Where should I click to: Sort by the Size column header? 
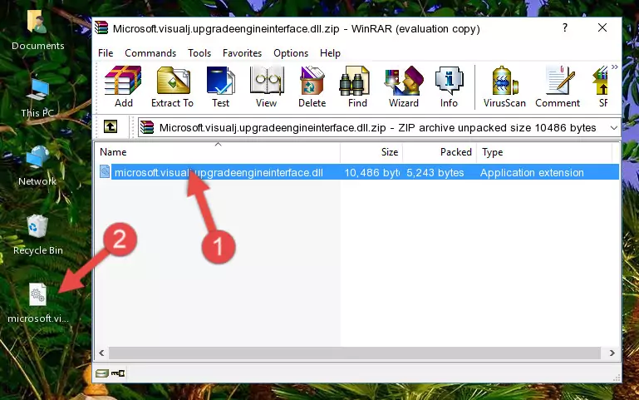pyautogui.click(x=371, y=152)
